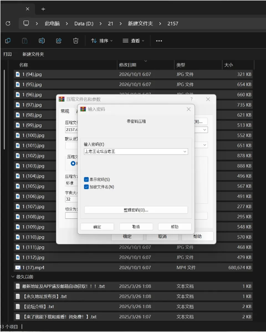Click the file icon of 1 (112).jpg
The height and width of the screenshot is (332, 266).
click(18, 257)
